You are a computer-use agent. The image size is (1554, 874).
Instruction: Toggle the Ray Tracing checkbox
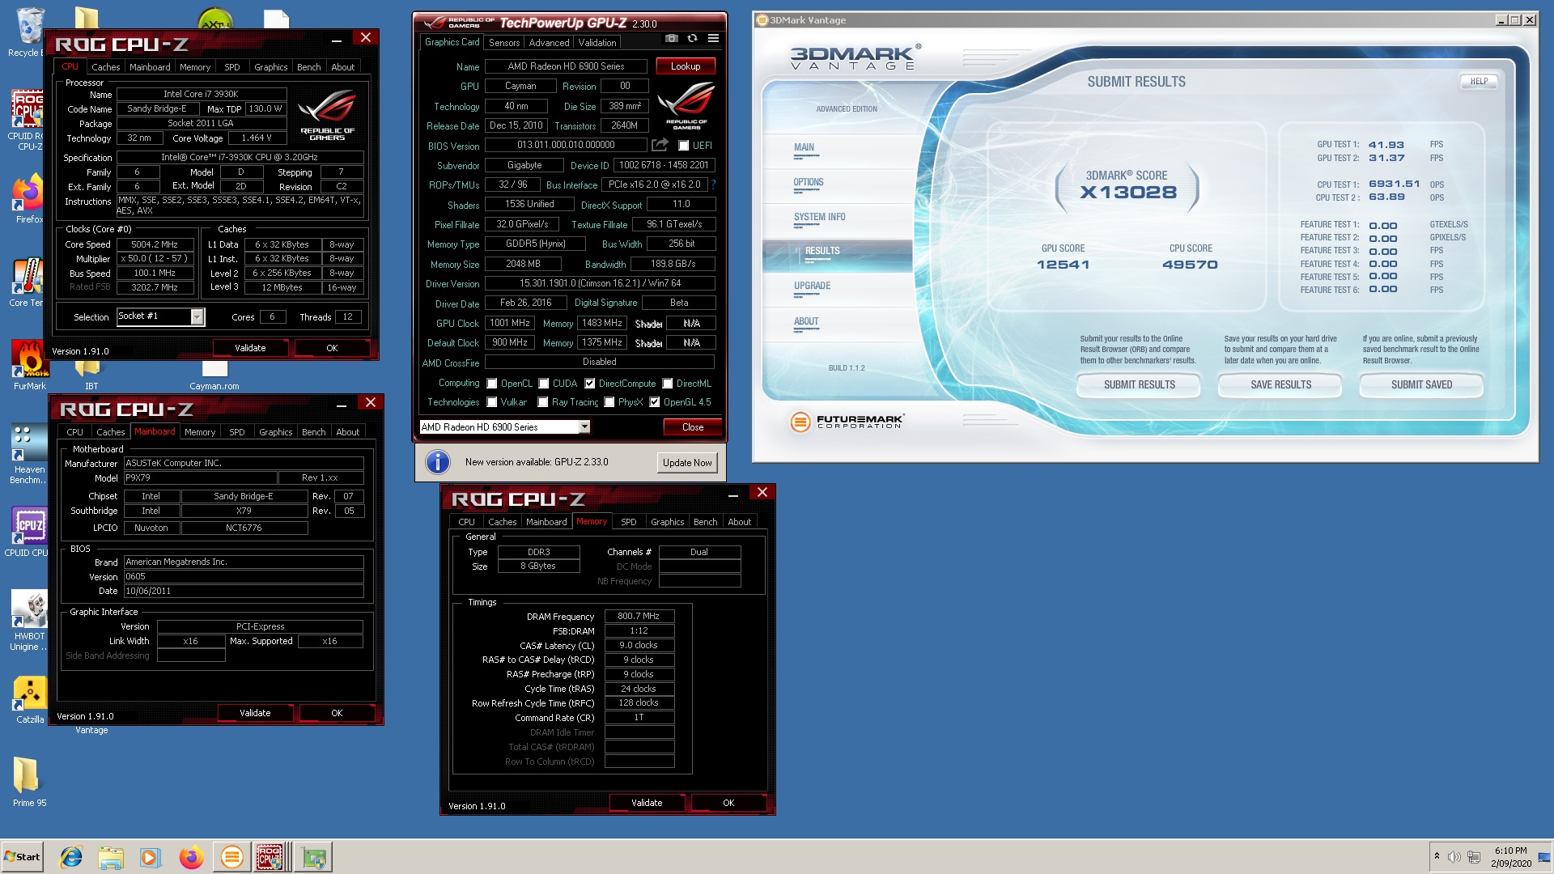coord(543,402)
